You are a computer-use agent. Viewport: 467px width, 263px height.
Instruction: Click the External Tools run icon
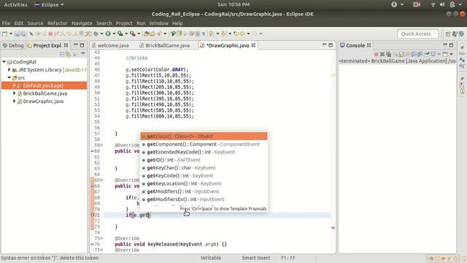[x=133, y=34]
